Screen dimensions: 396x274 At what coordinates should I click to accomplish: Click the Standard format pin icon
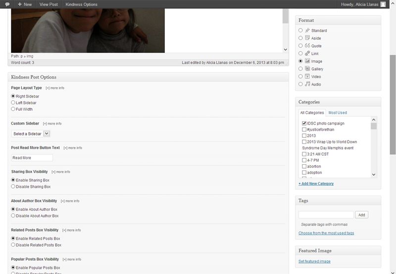click(307, 30)
